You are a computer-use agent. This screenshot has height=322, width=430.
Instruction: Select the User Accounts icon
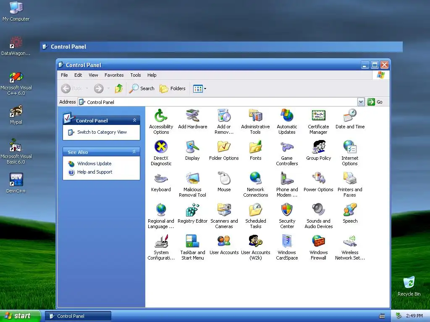[x=224, y=241]
